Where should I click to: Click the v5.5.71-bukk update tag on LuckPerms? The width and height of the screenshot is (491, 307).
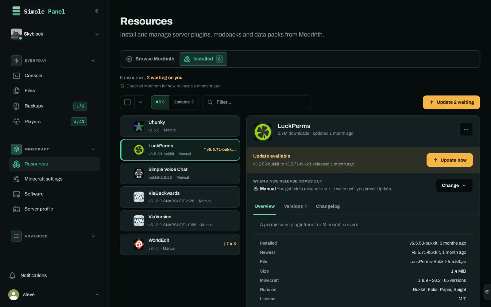coord(220,150)
